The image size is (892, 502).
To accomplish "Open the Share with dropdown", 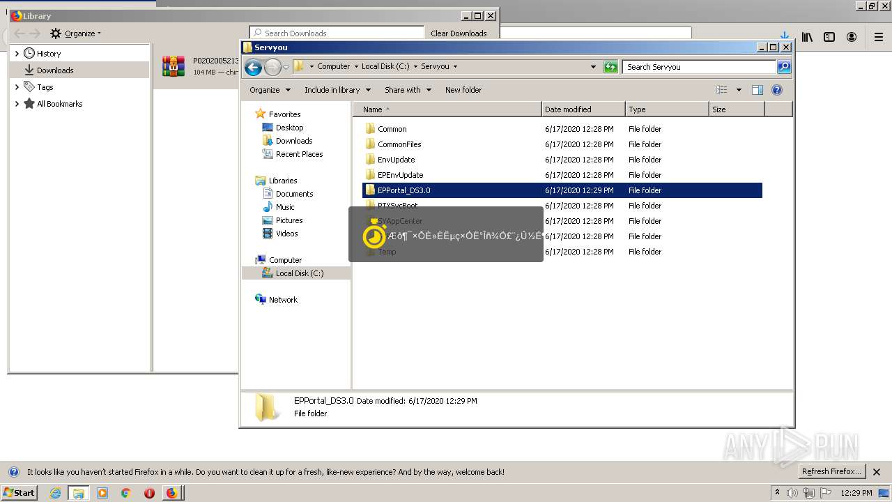I will [408, 90].
